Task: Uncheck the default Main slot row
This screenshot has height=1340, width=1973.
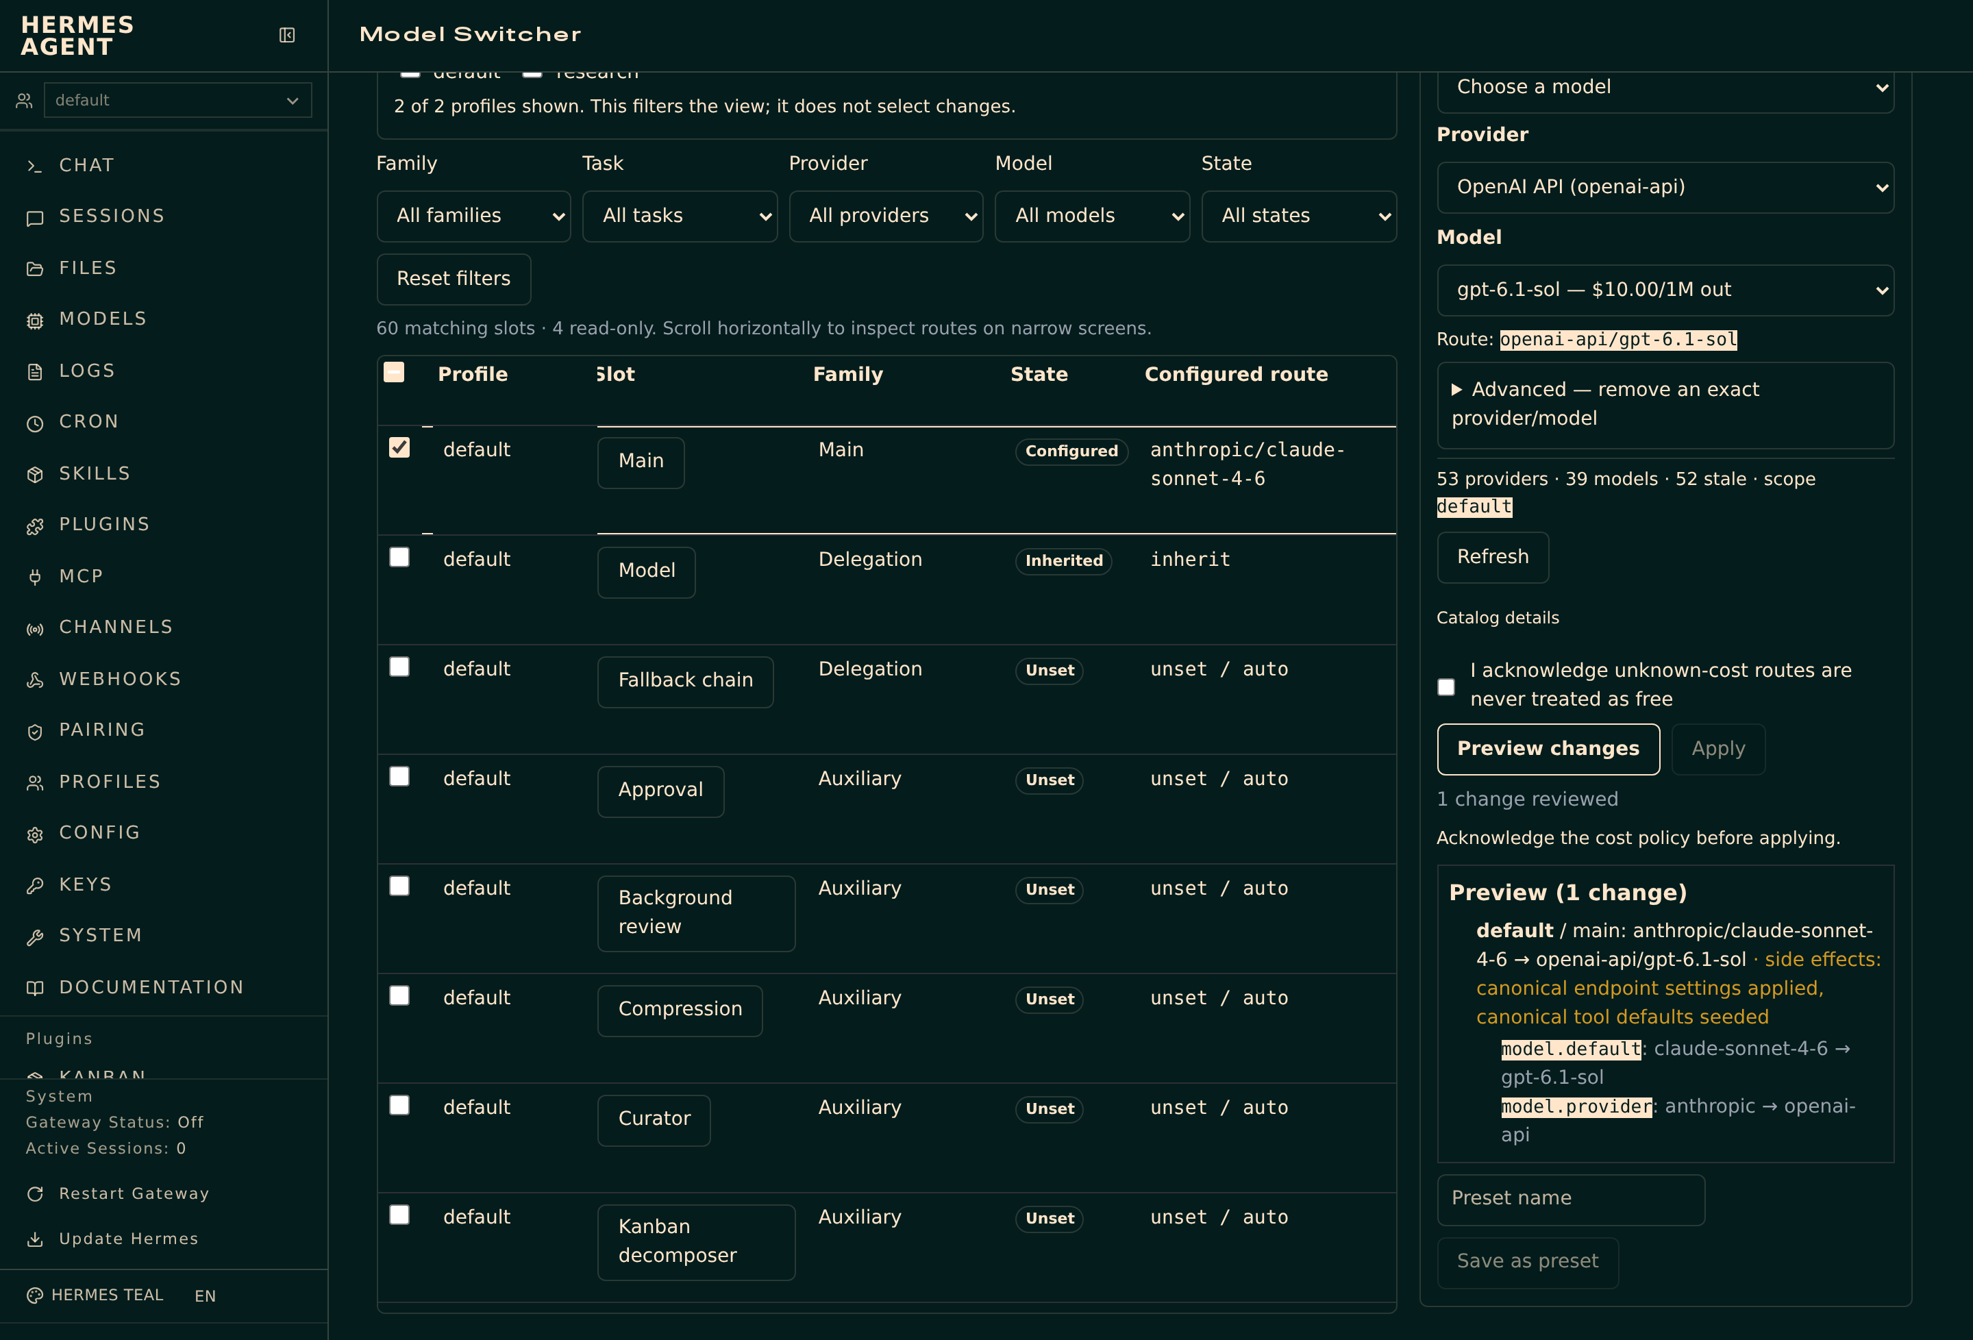Action: coord(399,447)
